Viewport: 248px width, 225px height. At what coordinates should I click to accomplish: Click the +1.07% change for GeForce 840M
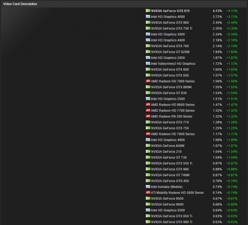(232, 146)
